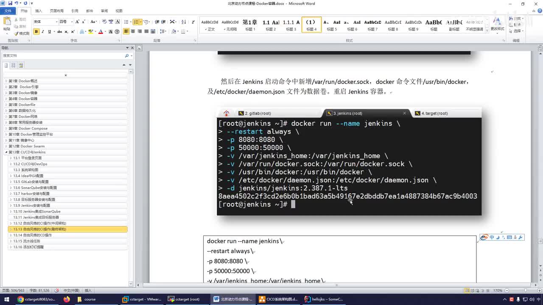
Task: Click font color red A button
Action: (101, 32)
